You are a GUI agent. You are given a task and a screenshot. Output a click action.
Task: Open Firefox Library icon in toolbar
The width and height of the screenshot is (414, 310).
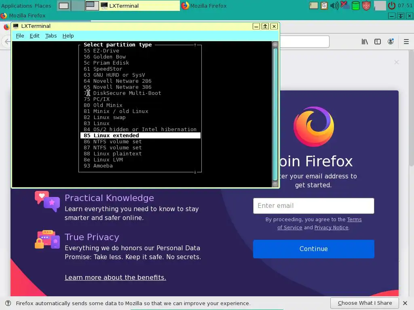(x=365, y=42)
